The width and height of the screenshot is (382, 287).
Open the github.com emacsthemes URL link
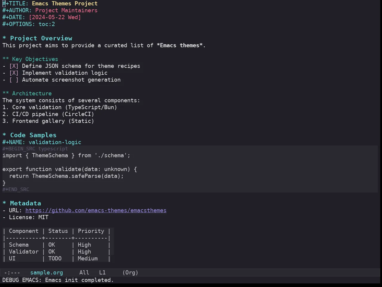pos(96,210)
